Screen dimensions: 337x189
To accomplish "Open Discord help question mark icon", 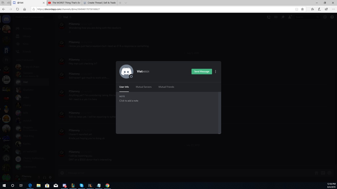I will (332, 17).
